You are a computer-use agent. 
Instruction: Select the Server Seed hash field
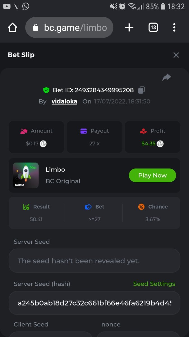point(94,303)
